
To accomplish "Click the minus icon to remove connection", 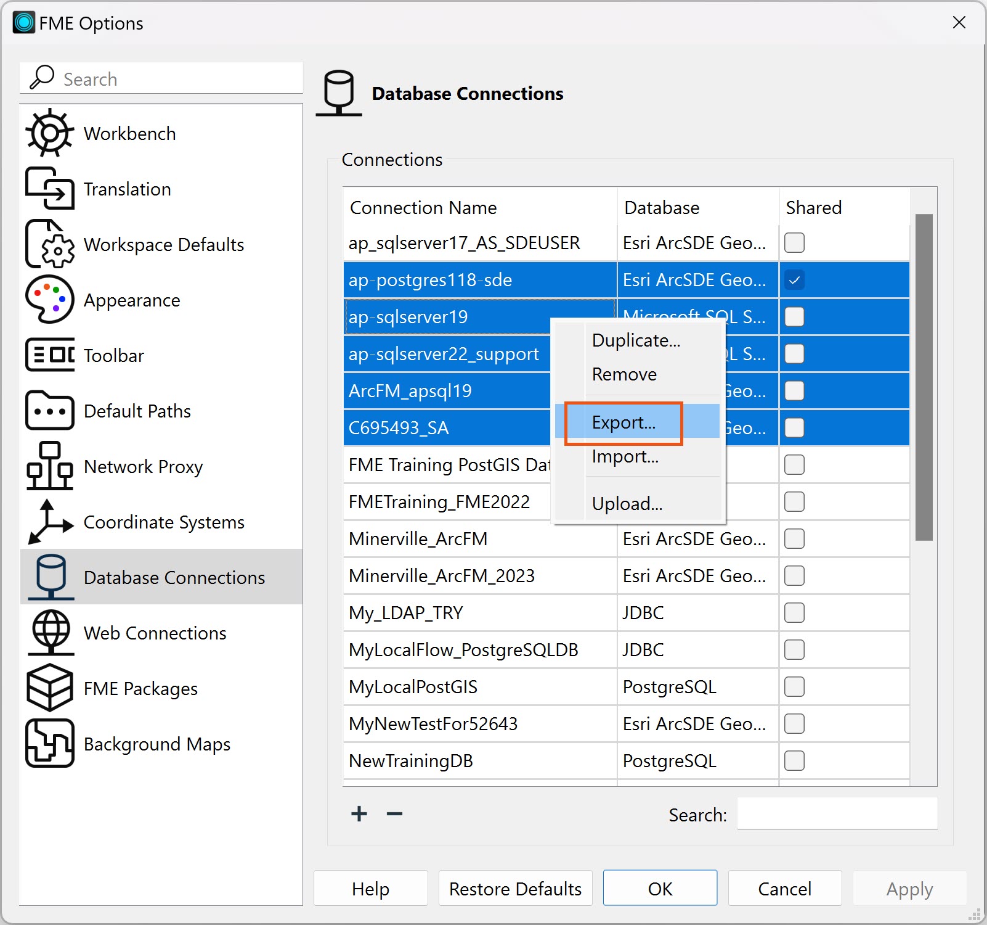I will (394, 814).
